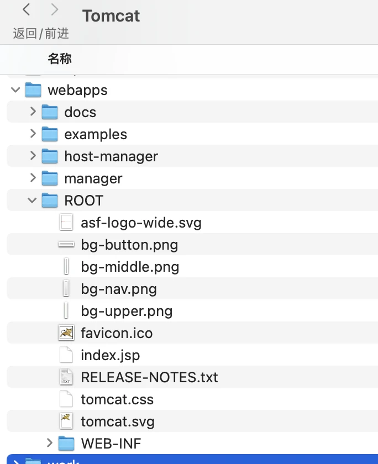378x464 pixels.
Task: Select the examples folder name
Action: (96, 135)
